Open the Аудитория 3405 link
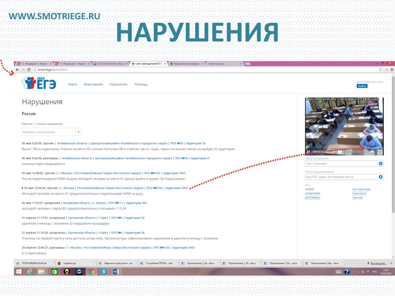 [x=183, y=248]
